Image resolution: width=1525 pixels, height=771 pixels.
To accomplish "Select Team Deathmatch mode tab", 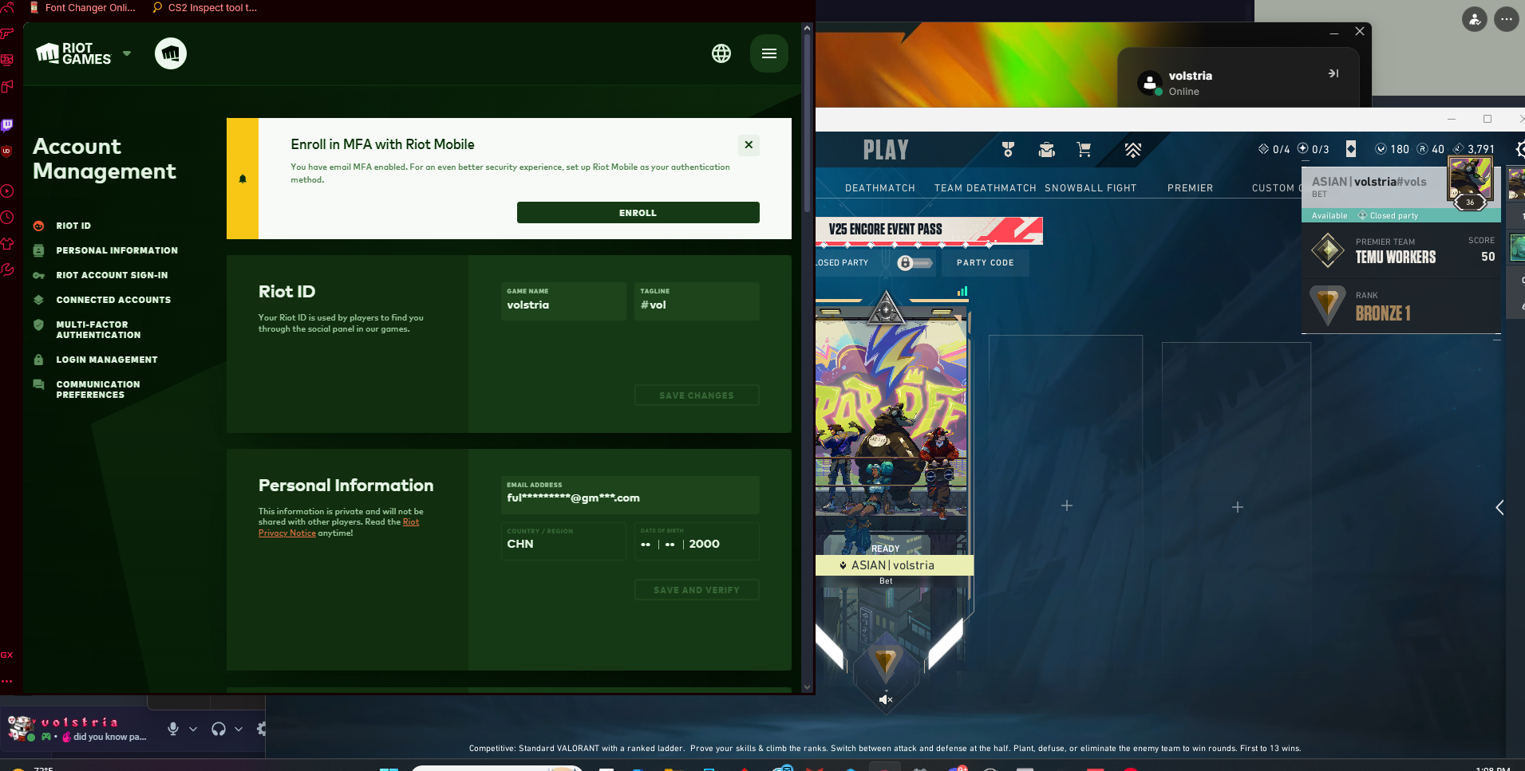I will coord(986,188).
